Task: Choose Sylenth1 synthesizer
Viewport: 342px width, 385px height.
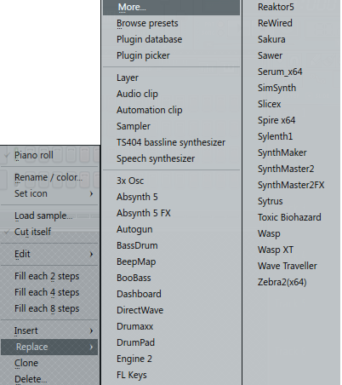Action: [x=275, y=136]
